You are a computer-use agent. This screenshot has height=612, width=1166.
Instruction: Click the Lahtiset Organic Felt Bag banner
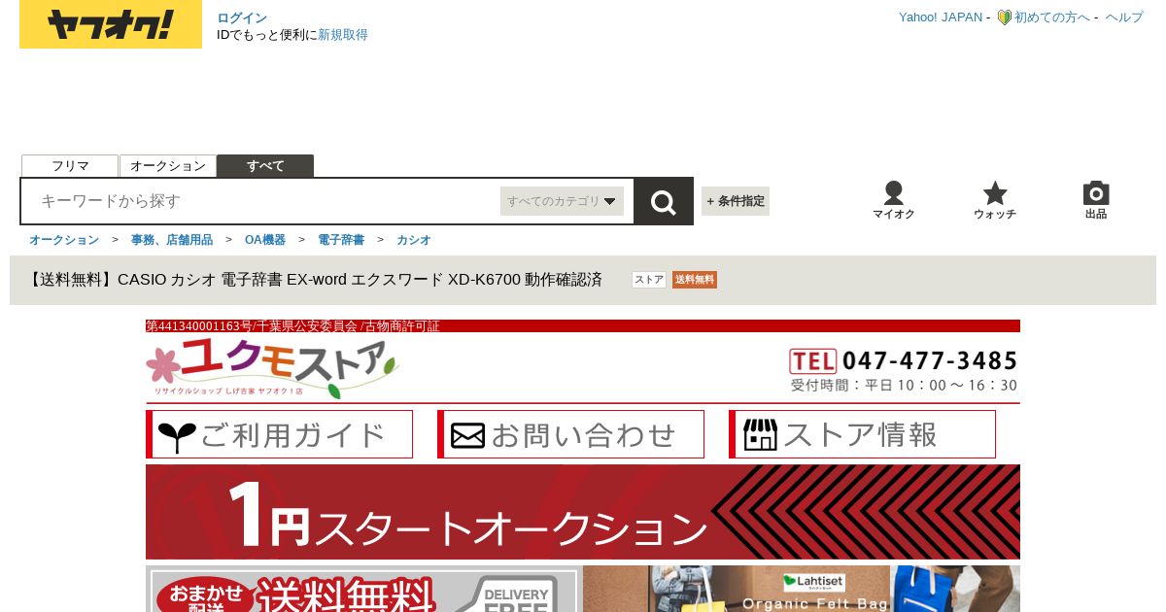tap(802, 589)
